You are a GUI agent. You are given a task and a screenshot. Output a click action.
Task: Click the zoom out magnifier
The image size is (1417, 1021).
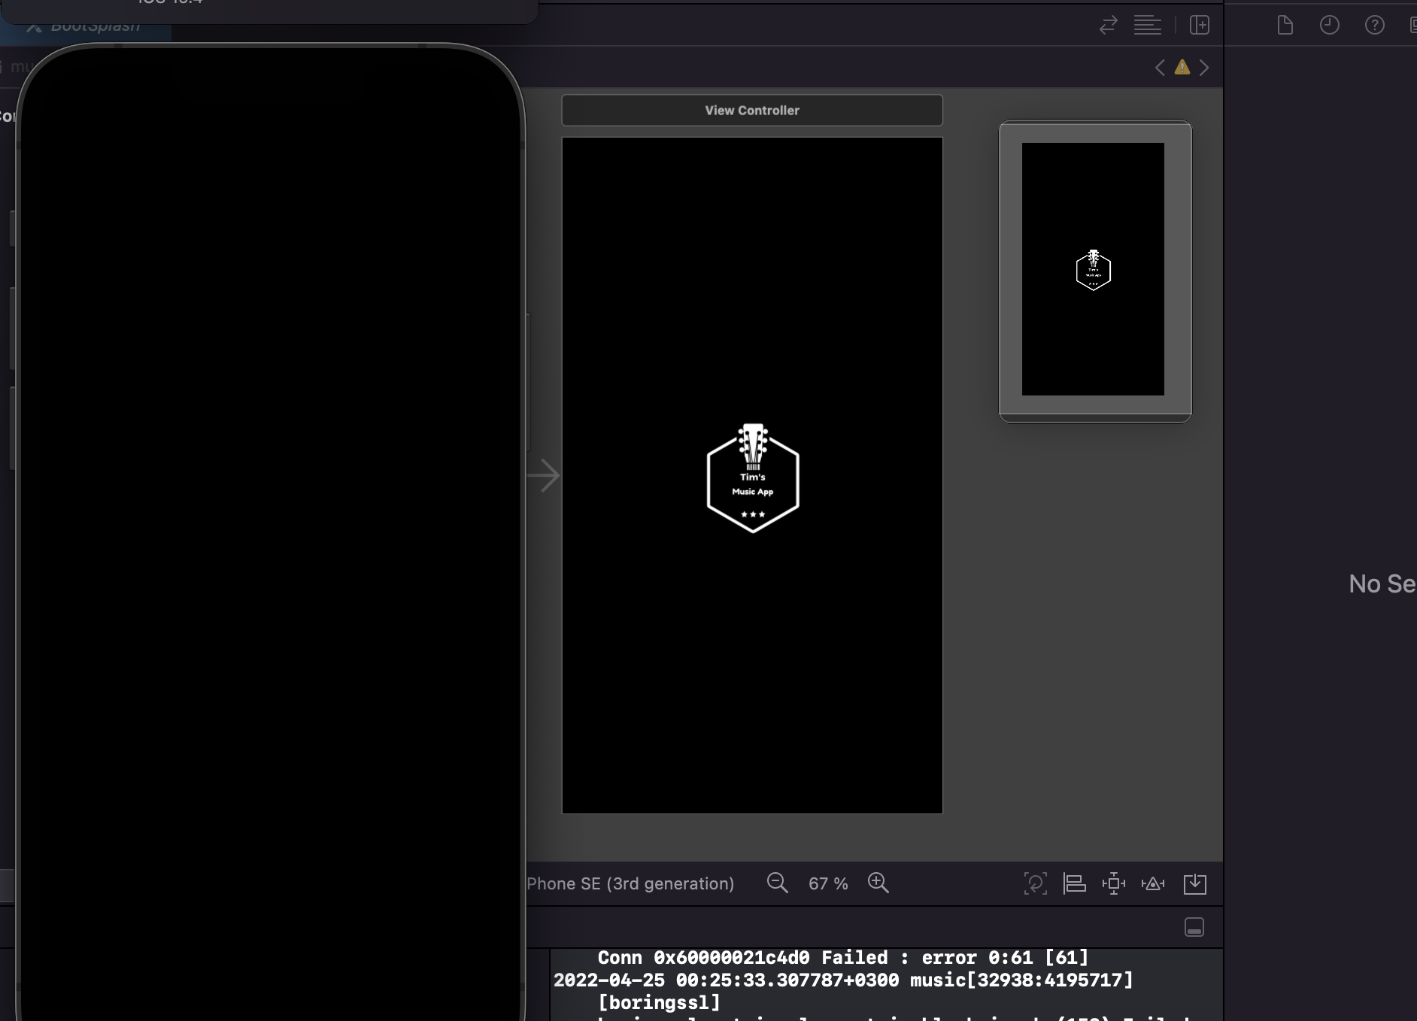click(778, 883)
